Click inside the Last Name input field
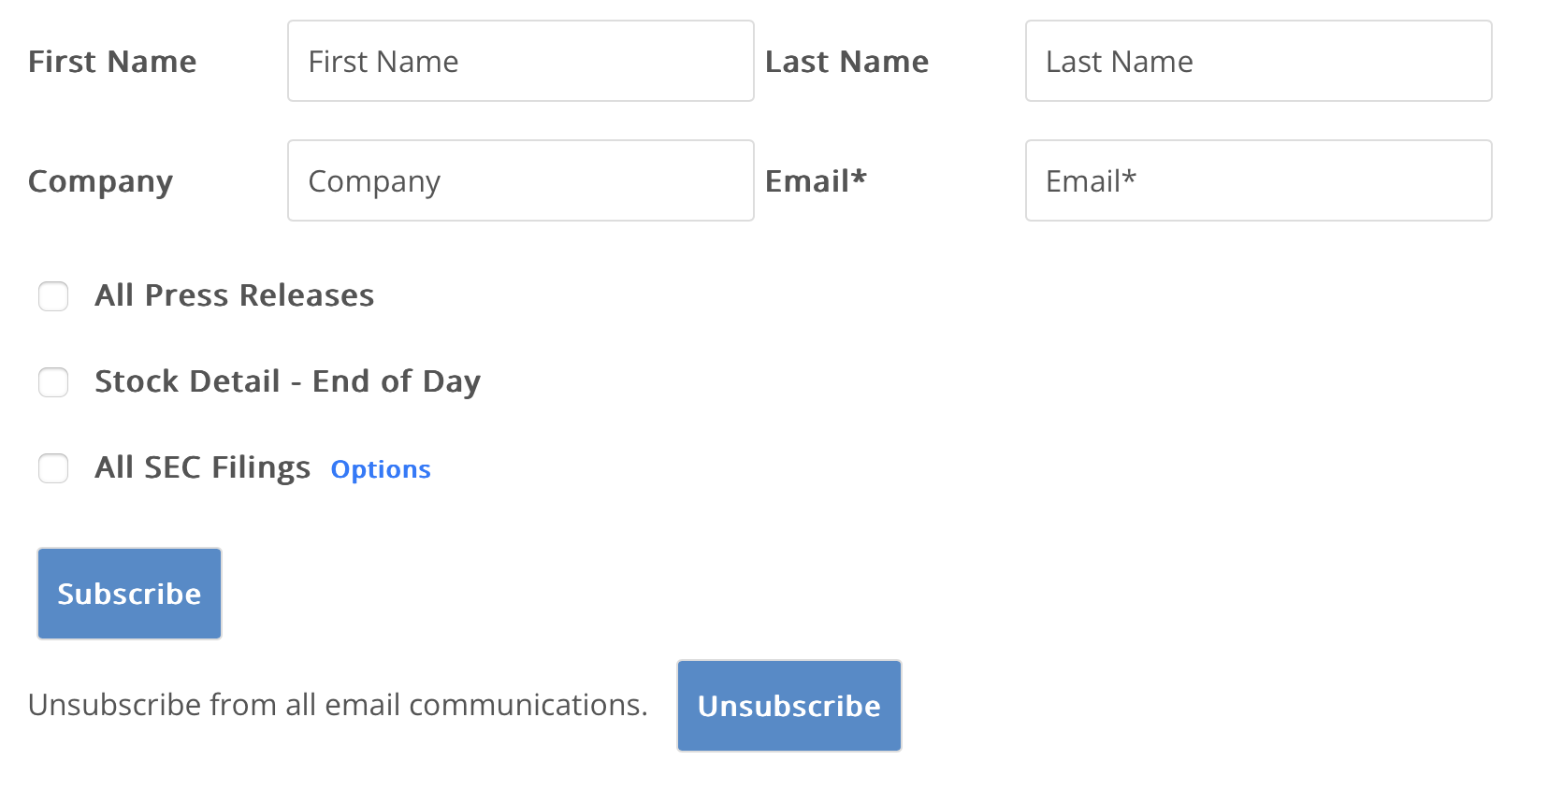The width and height of the screenshot is (1562, 789). [x=1258, y=61]
